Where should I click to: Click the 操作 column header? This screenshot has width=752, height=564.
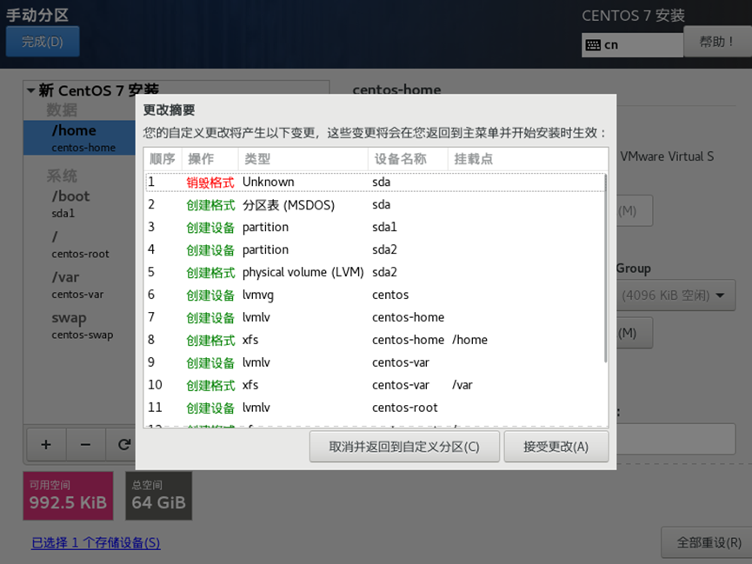point(210,159)
